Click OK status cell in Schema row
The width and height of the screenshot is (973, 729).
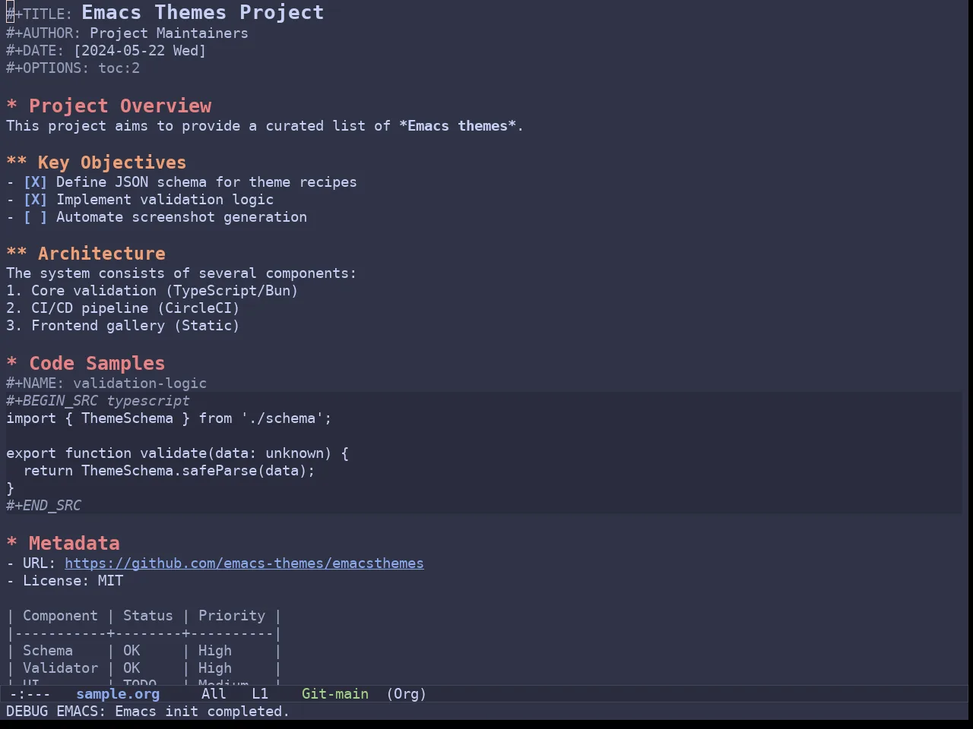pyautogui.click(x=132, y=651)
